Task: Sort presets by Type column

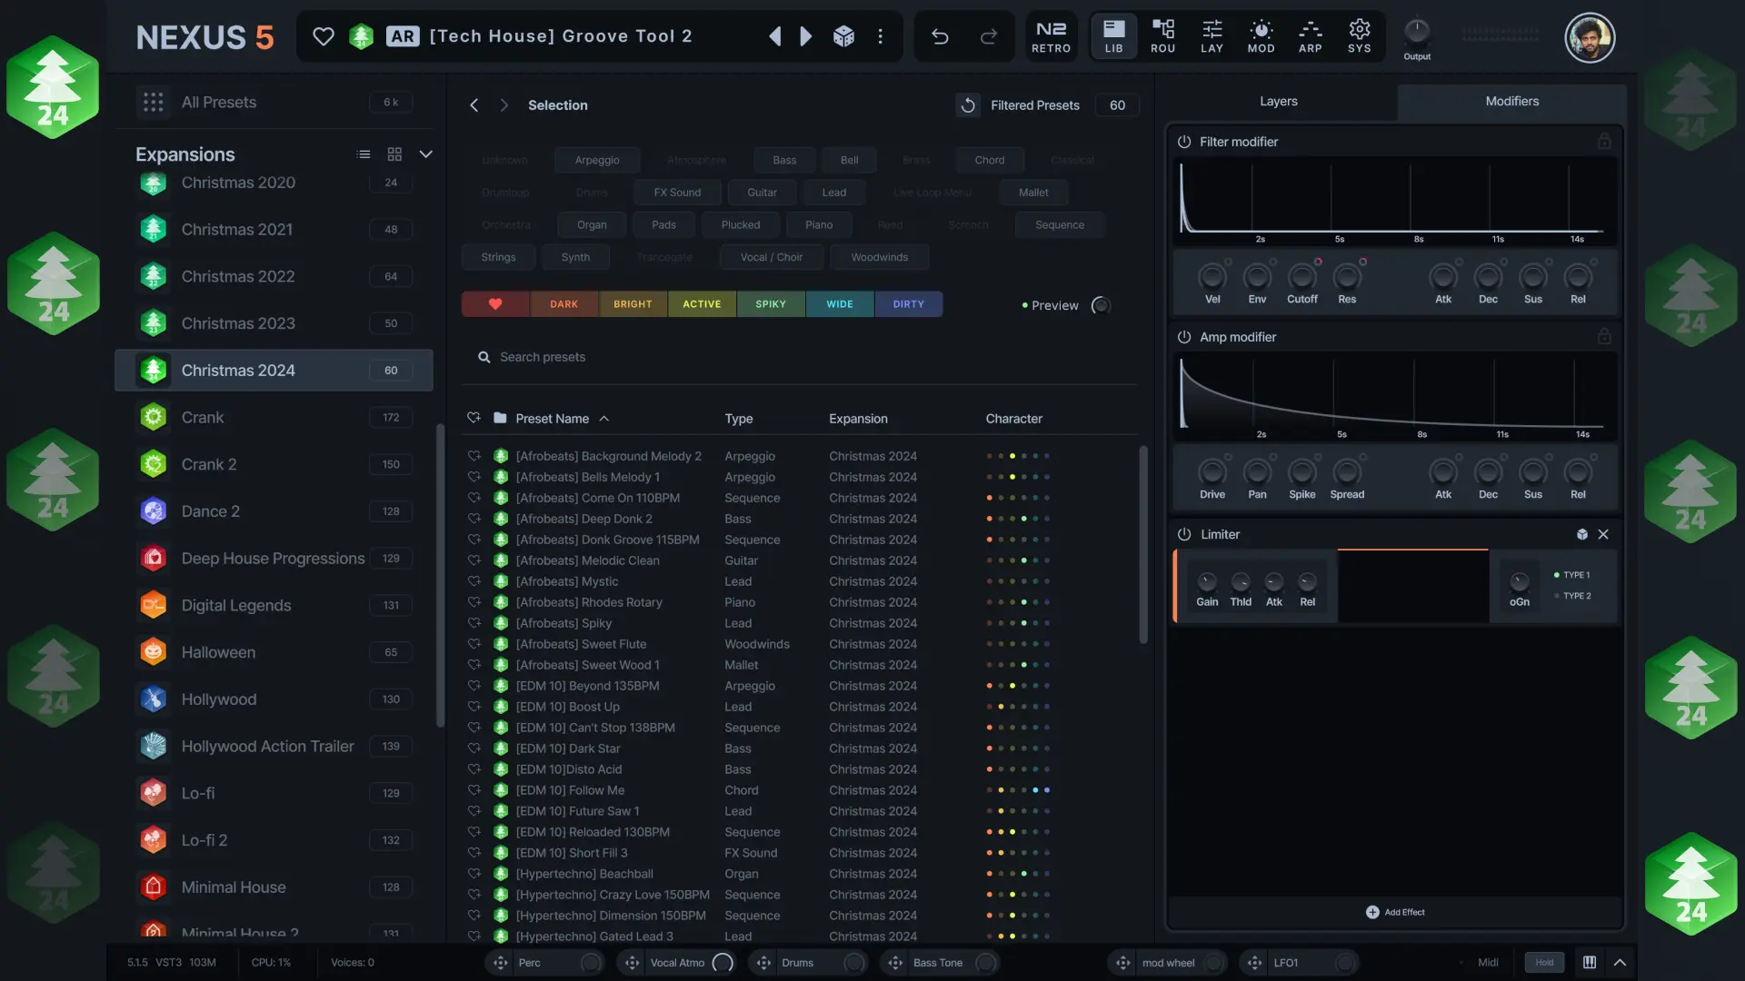Action: tap(739, 419)
